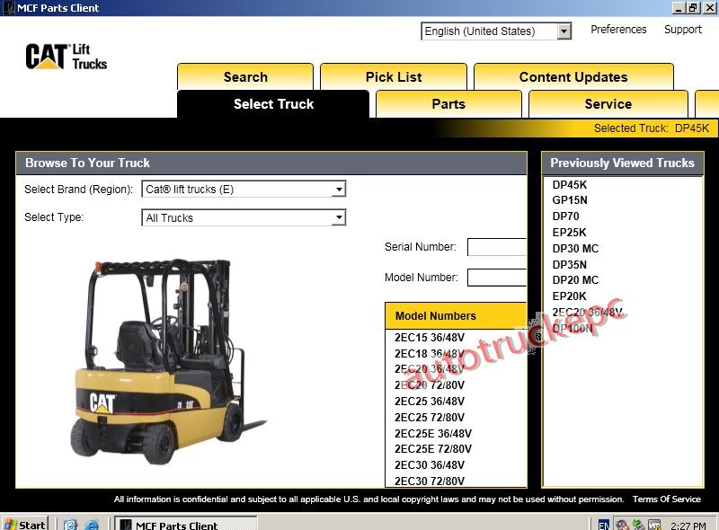The image size is (719, 530).
Task: Open the Content Updates tab
Action: [x=573, y=77]
